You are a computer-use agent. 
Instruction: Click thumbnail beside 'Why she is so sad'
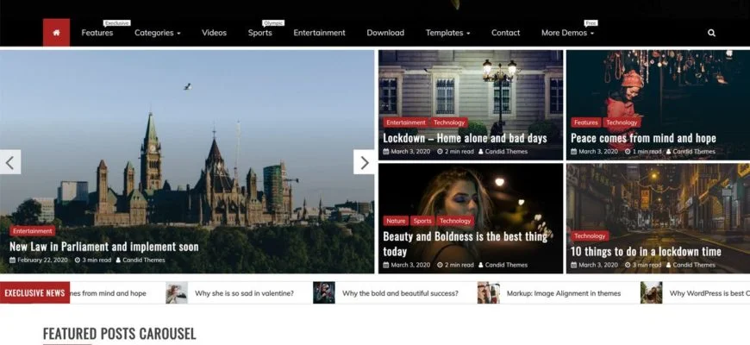pos(177,293)
